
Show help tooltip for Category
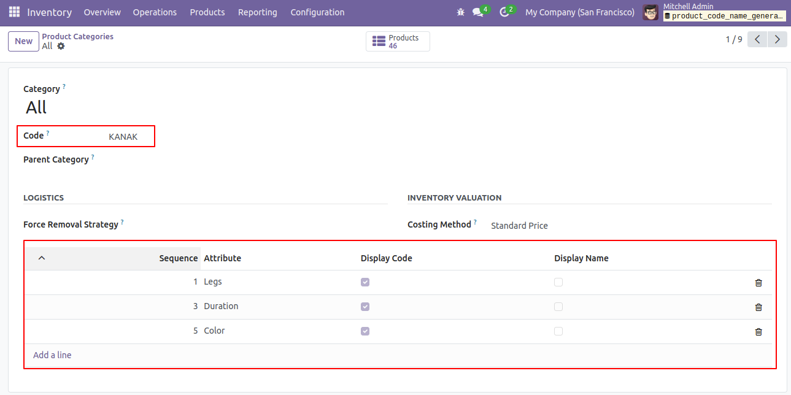tap(64, 86)
